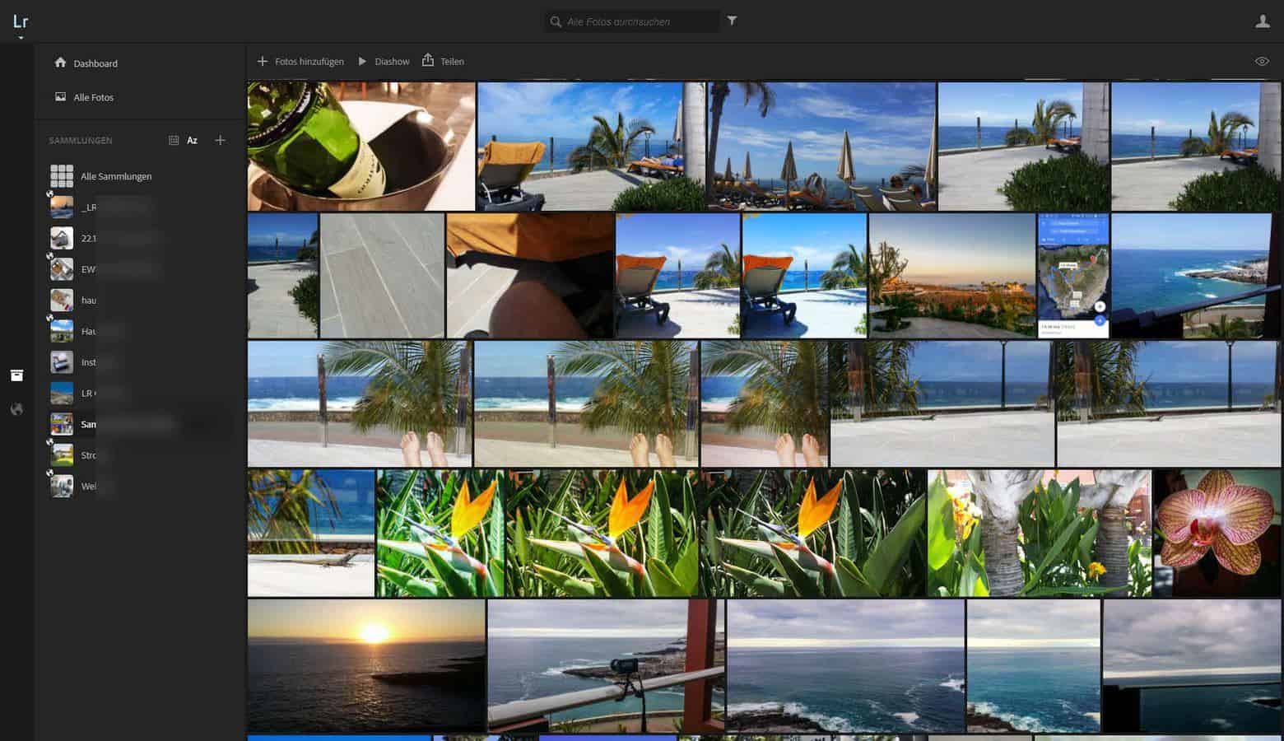This screenshot has width=1284, height=741.
Task: Select the sunset over ocean photo
Action: (x=366, y=665)
